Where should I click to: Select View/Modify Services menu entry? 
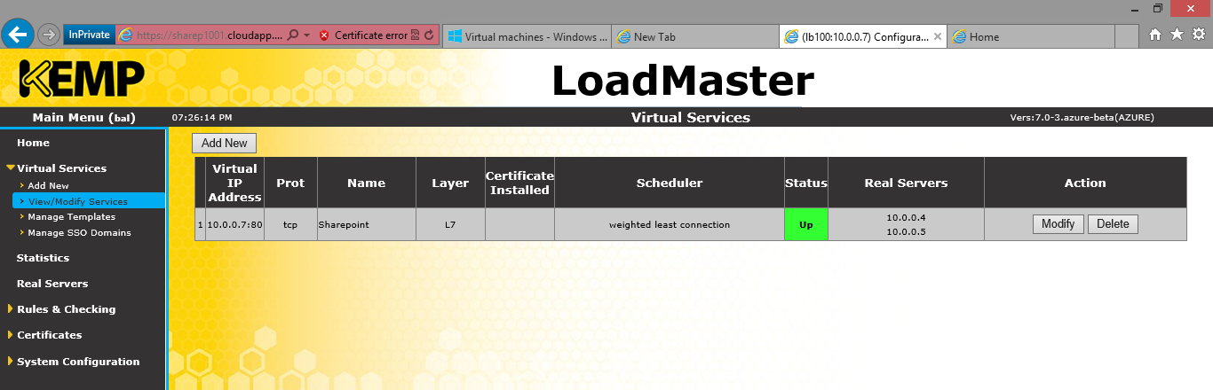[x=77, y=201]
